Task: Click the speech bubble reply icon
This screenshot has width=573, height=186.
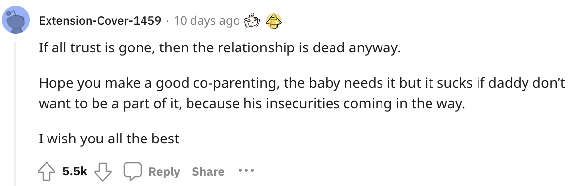Action: pos(132,171)
